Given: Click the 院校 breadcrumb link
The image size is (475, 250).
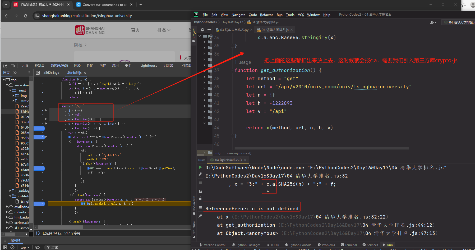Looking at the screenshot, I should [78, 45].
